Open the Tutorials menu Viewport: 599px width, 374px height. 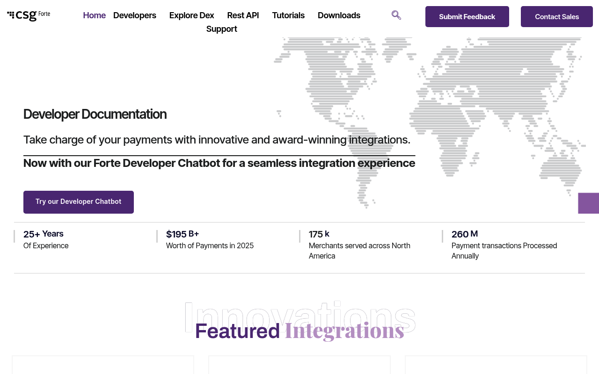[x=288, y=15]
